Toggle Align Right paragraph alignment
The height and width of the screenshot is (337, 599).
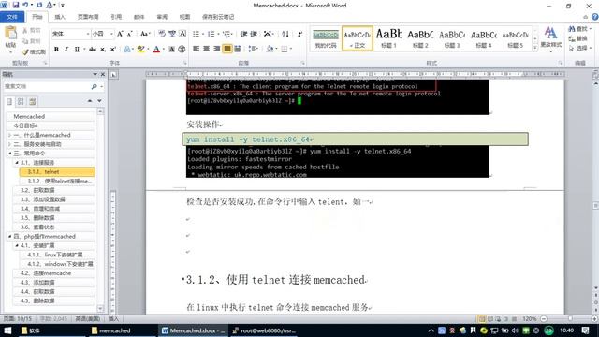pyautogui.click(x=216, y=49)
